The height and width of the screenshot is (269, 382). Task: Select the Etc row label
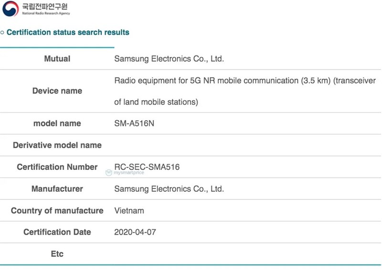coord(57,254)
